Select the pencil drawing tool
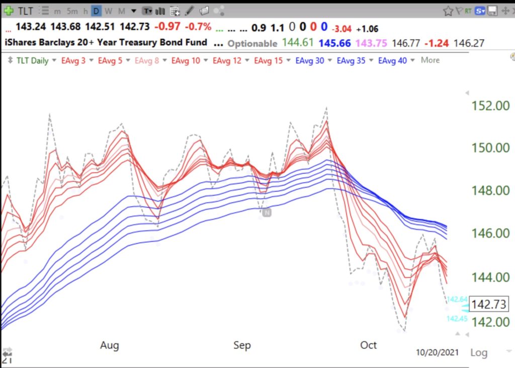Viewport: 515px width, 368px height. [x=190, y=11]
